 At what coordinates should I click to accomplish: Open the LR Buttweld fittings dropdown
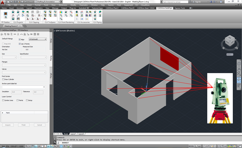[38, 39]
